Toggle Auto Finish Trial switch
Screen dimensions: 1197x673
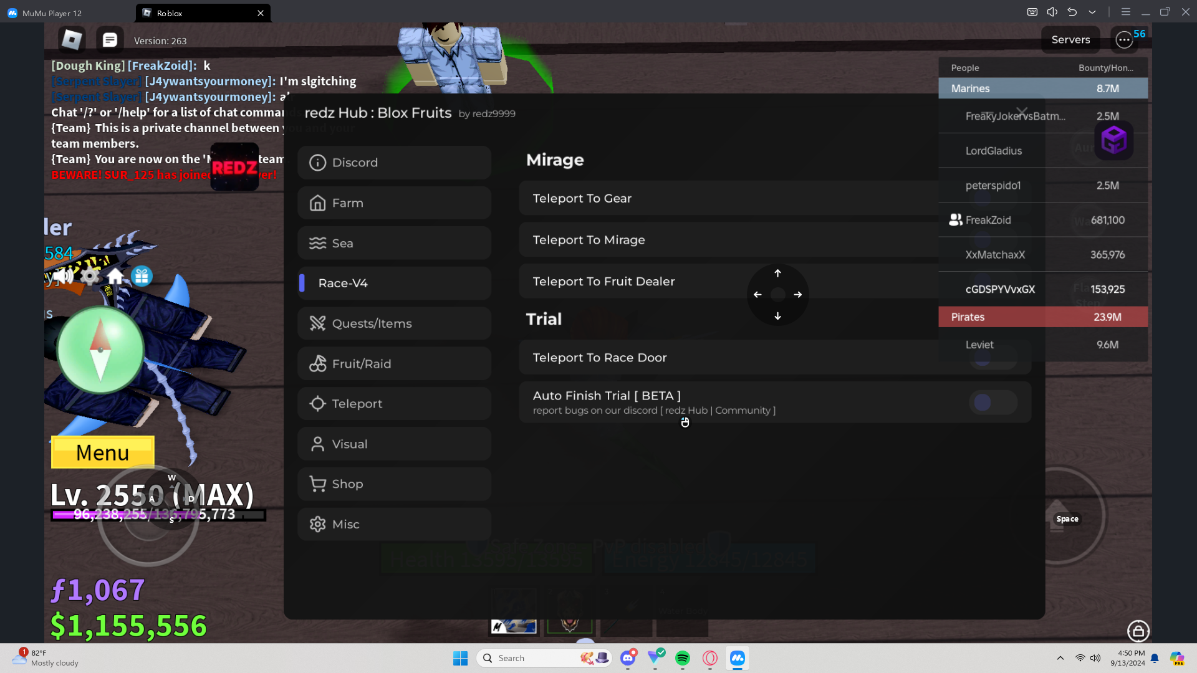(x=993, y=403)
